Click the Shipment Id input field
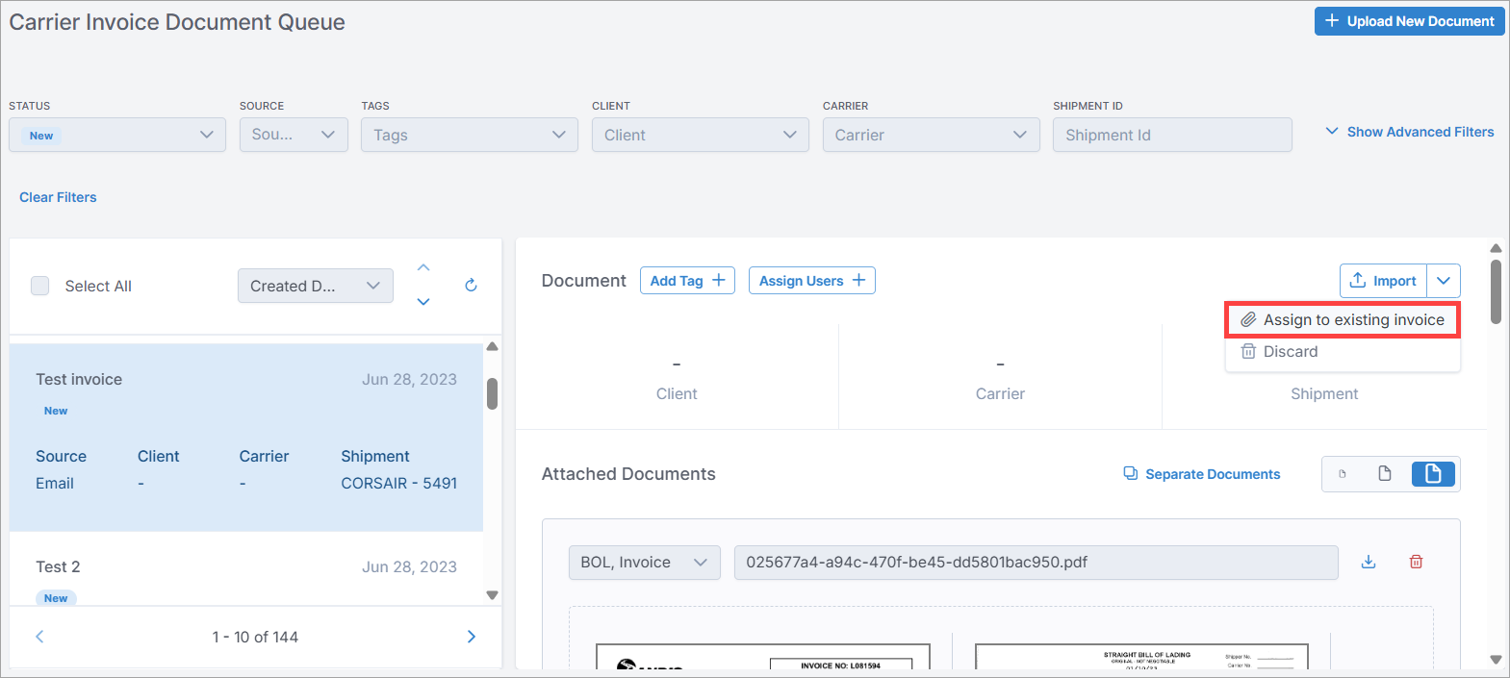1510x678 pixels. point(1172,135)
